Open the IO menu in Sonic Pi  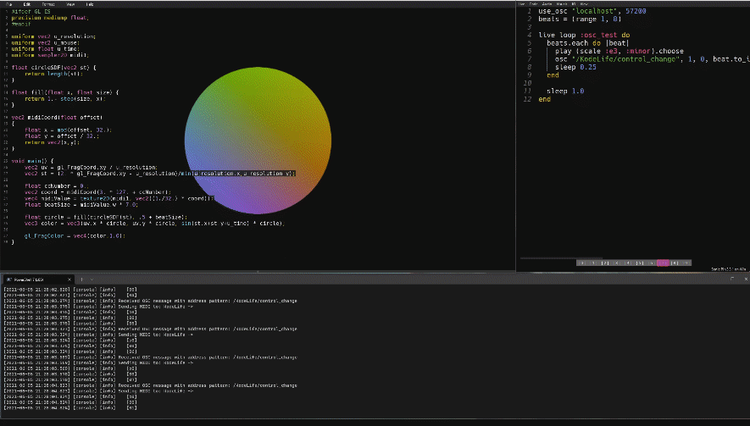tap(574, 4)
